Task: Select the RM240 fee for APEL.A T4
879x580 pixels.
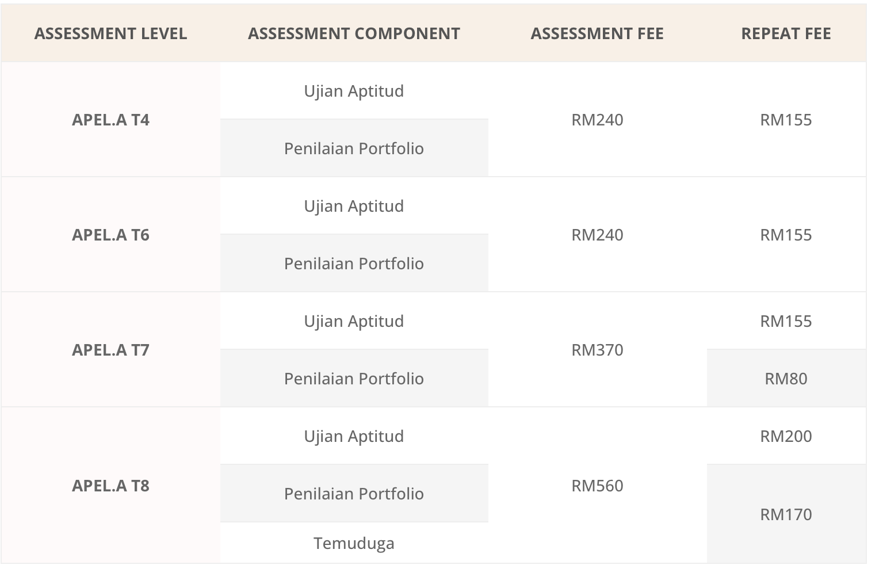Action: point(597,120)
